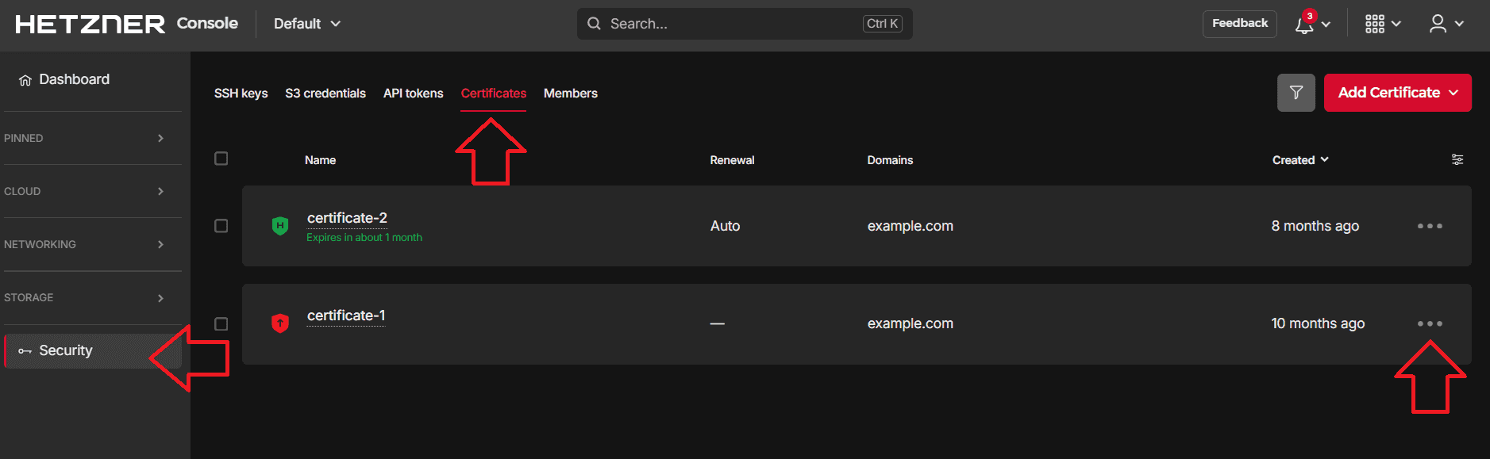Sort by the Created column
This screenshot has height=459, width=1490.
[1300, 160]
